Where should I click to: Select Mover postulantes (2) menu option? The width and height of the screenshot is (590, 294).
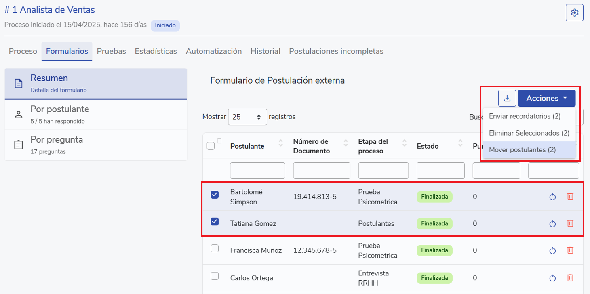[x=522, y=150]
